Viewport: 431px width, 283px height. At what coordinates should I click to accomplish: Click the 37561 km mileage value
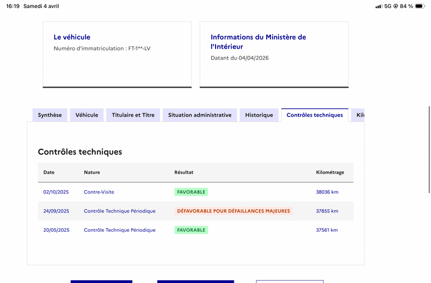coord(327,230)
